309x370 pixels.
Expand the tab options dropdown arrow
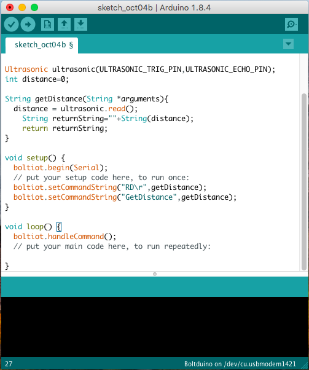pyautogui.click(x=288, y=44)
